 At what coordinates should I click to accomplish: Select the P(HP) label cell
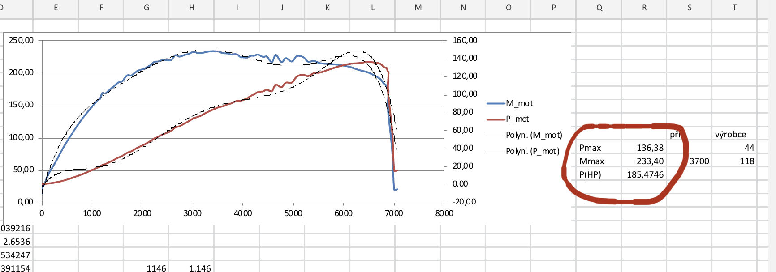pyautogui.click(x=590, y=175)
